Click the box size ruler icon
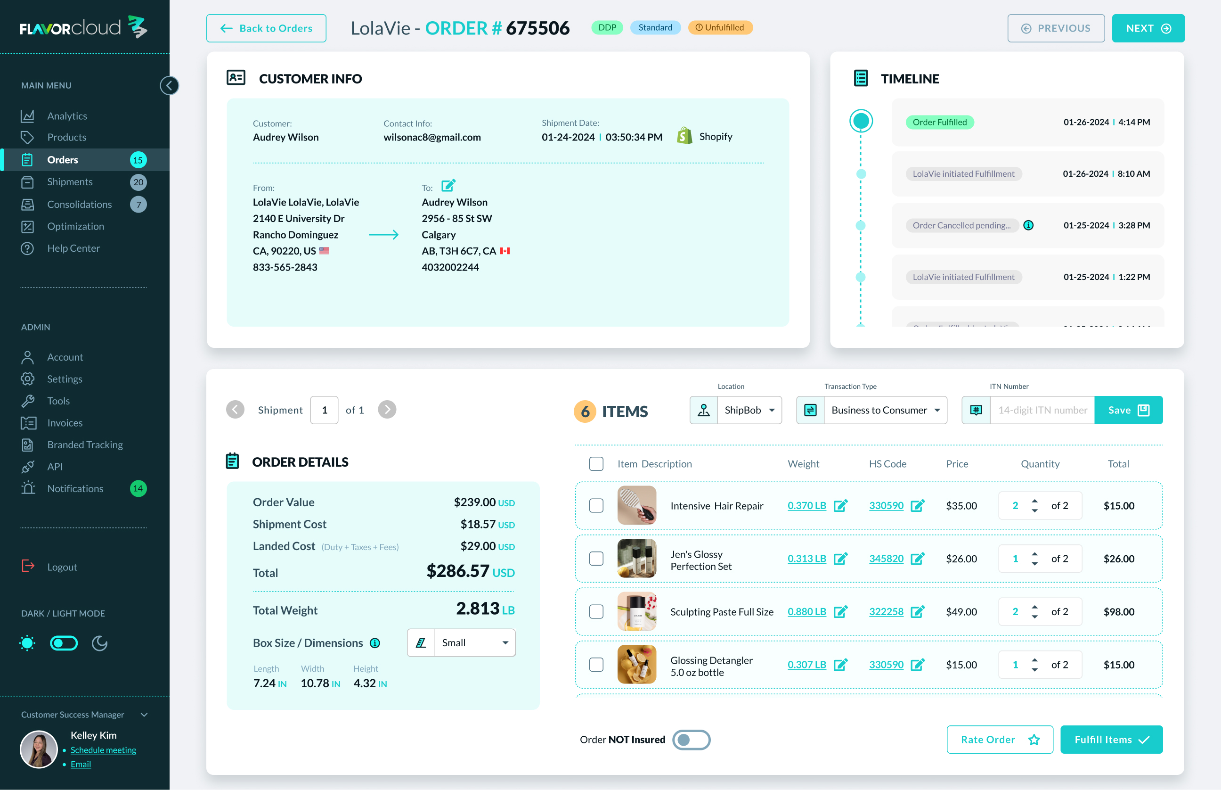Screen dimensions: 1221x790 pos(421,643)
